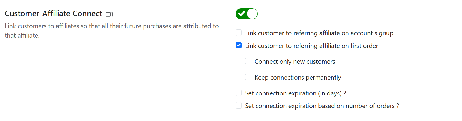Image resolution: width=462 pixels, height=121 pixels.
Task: Click the 'Connect only new customers' label text
Action: (295, 62)
